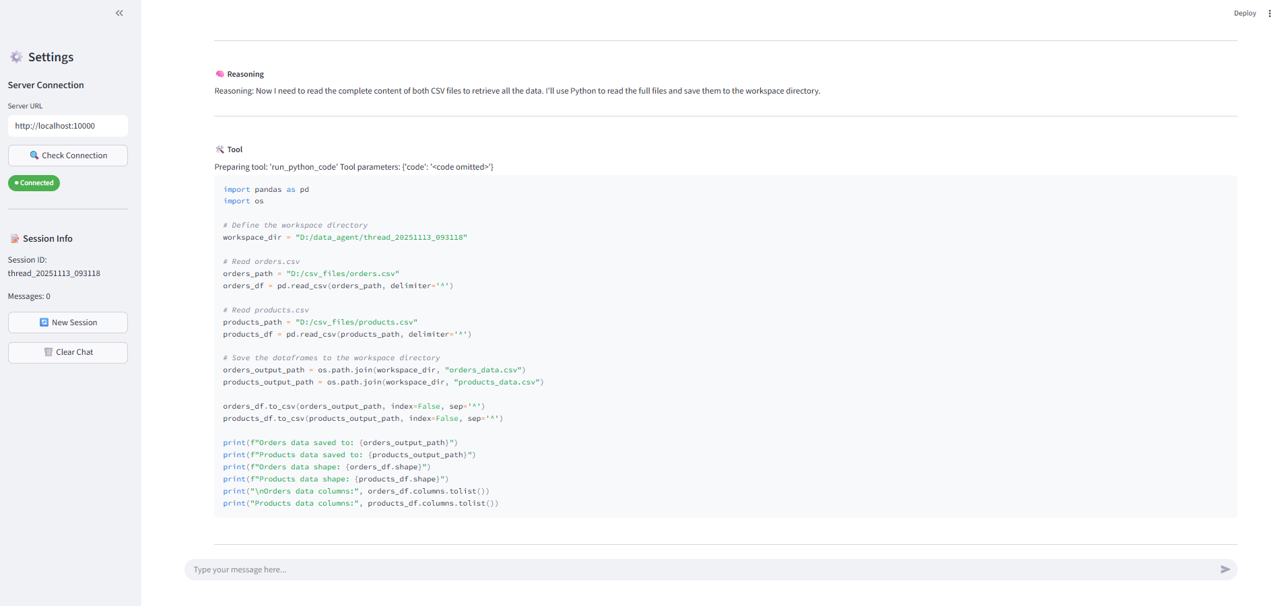Click the '# Read orders.csv' comment
The image size is (1286, 606).
point(261,262)
